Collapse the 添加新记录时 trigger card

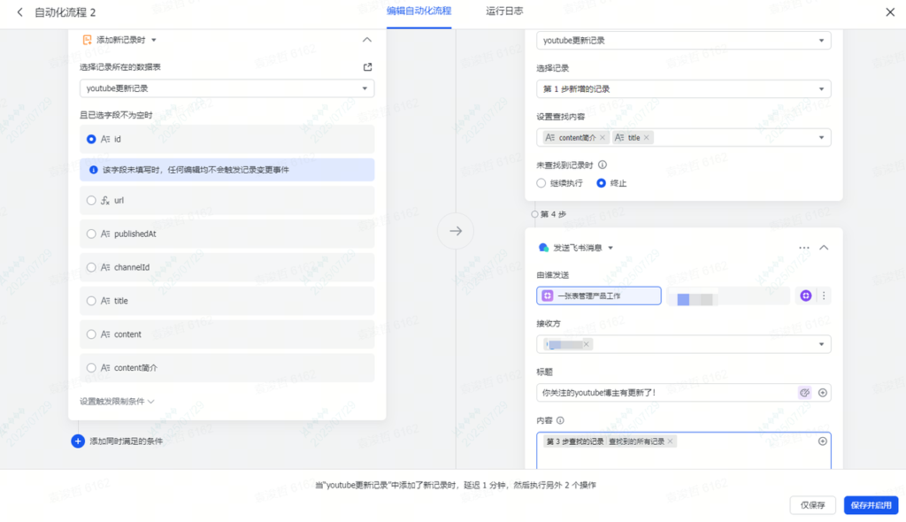(367, 40)
